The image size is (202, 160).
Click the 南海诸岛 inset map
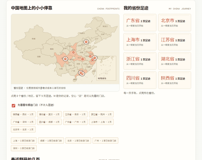coord(106,68)
